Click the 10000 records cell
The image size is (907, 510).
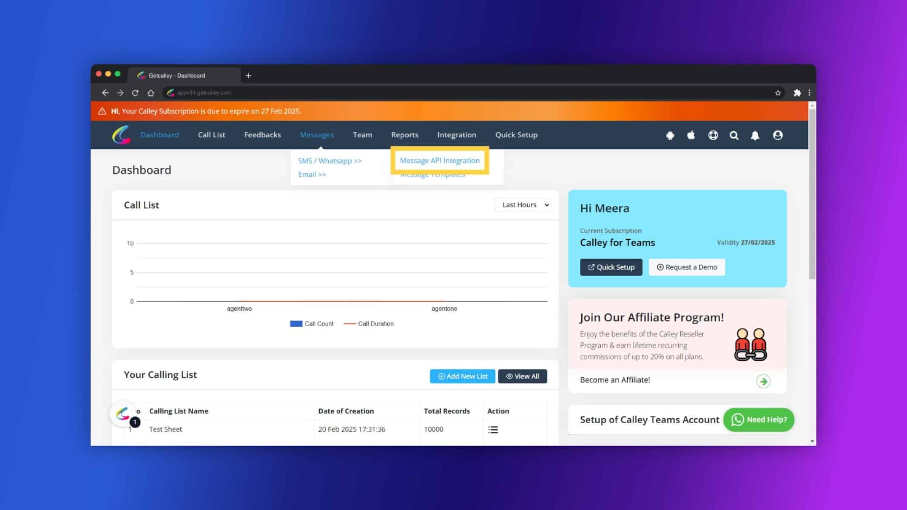pyautogui.click(x=433, y=429)
